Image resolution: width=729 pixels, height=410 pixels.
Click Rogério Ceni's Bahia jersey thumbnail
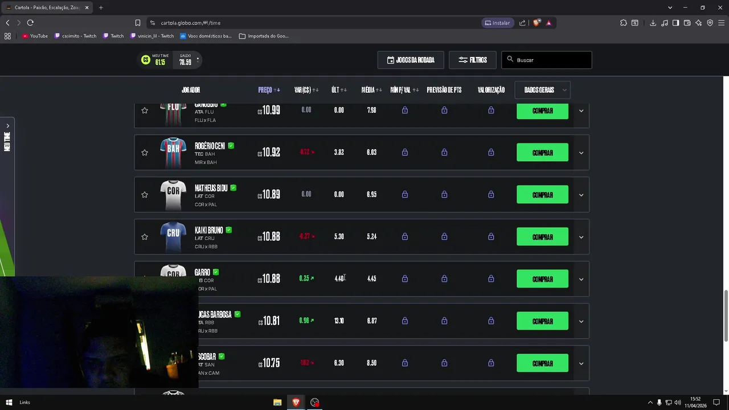click(173, 153)
